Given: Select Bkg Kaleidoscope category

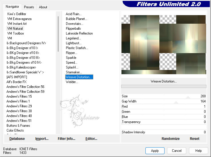Looking at the screenshot, I should point(21,67).
